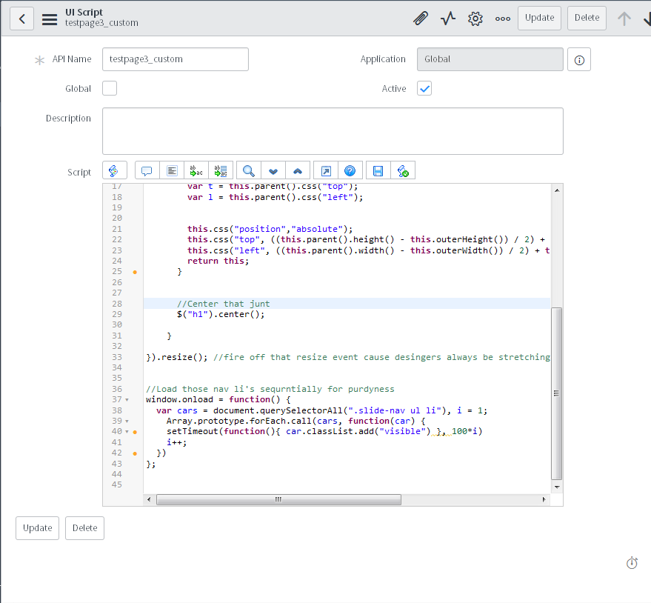Click the attachments paperclip icon
Screen dimensions: 651x603
(421, 19)
